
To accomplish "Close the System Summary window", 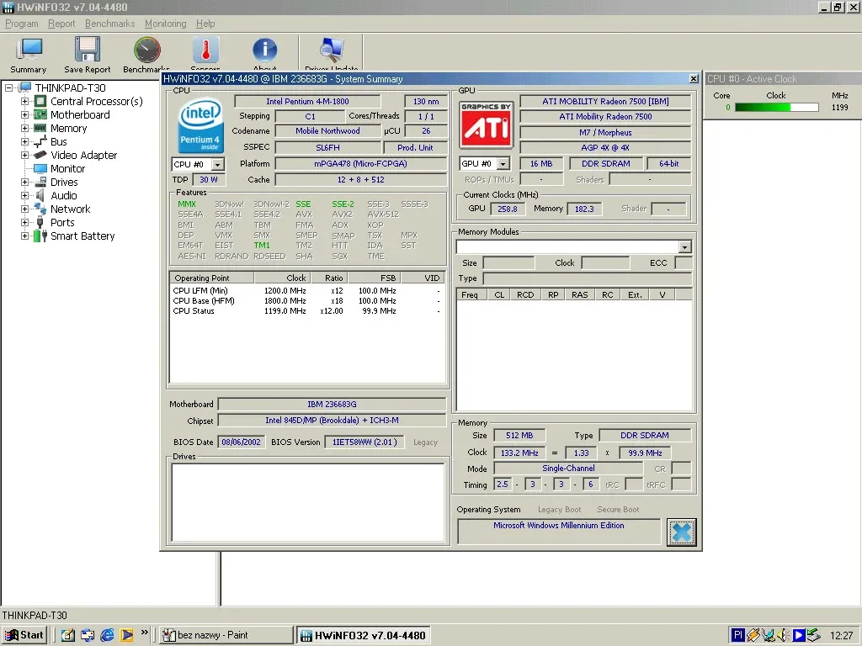I will point(694,79).
